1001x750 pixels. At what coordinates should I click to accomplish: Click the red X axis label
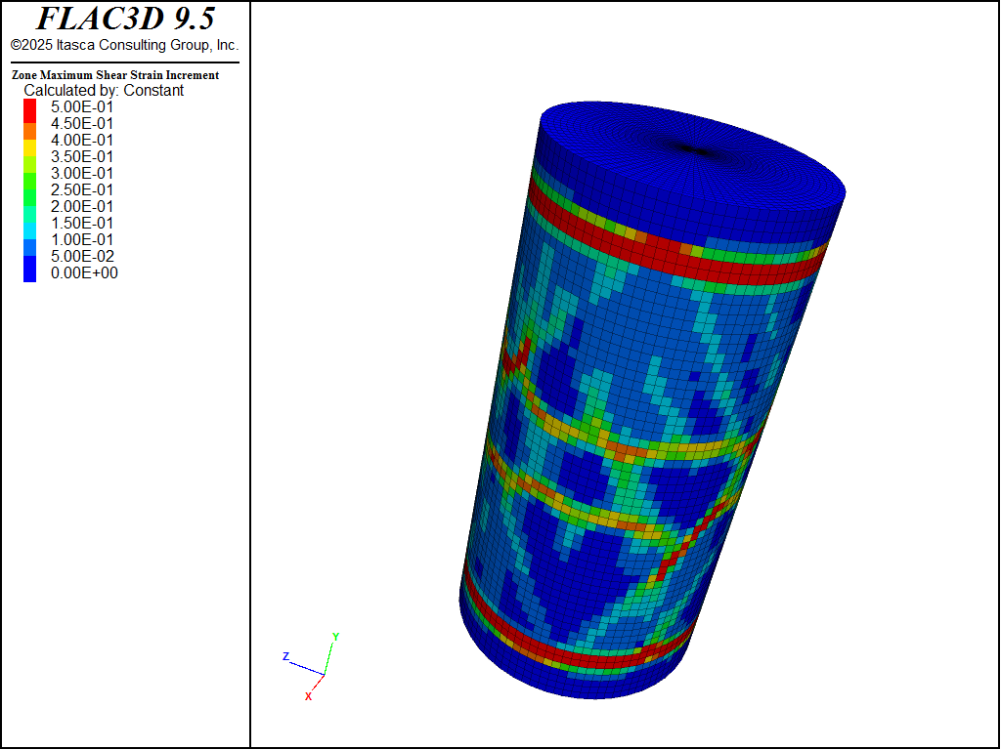pyautogui.click(x=308, y=696)
